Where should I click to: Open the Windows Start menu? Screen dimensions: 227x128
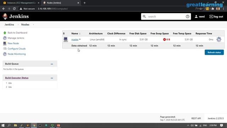(x=3, y=126)
